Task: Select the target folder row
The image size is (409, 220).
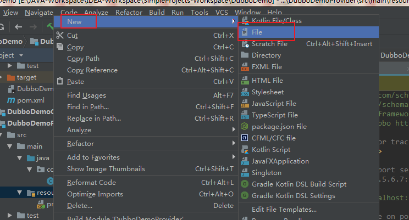Action: (26, 77)
